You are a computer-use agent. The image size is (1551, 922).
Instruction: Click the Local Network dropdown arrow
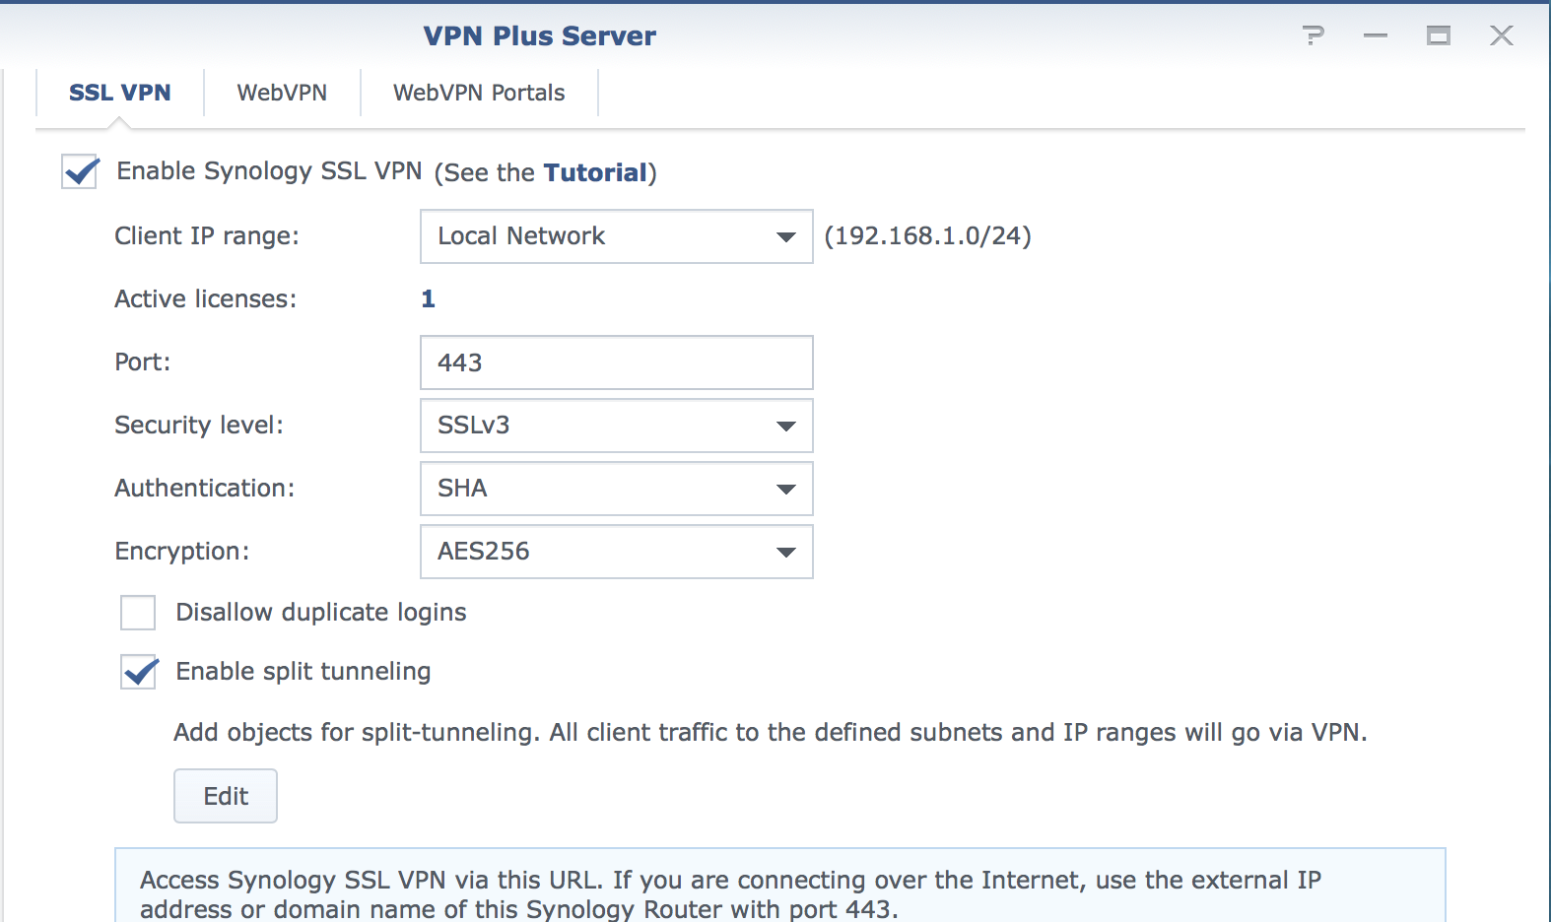pyautogui.click(x=785, y=236)
